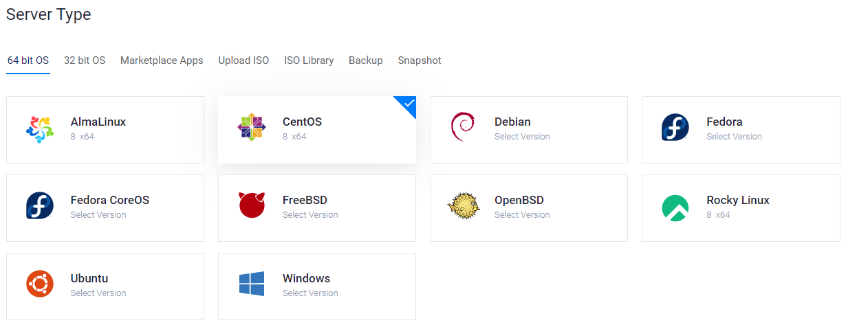Select the AlmaLinux name label
The width and height of the screenshot is (848, 327).
point(98,122)
